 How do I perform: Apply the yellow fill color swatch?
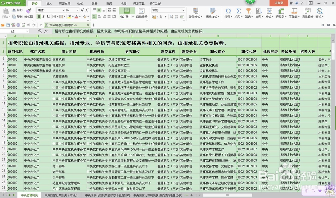point(70,16)
